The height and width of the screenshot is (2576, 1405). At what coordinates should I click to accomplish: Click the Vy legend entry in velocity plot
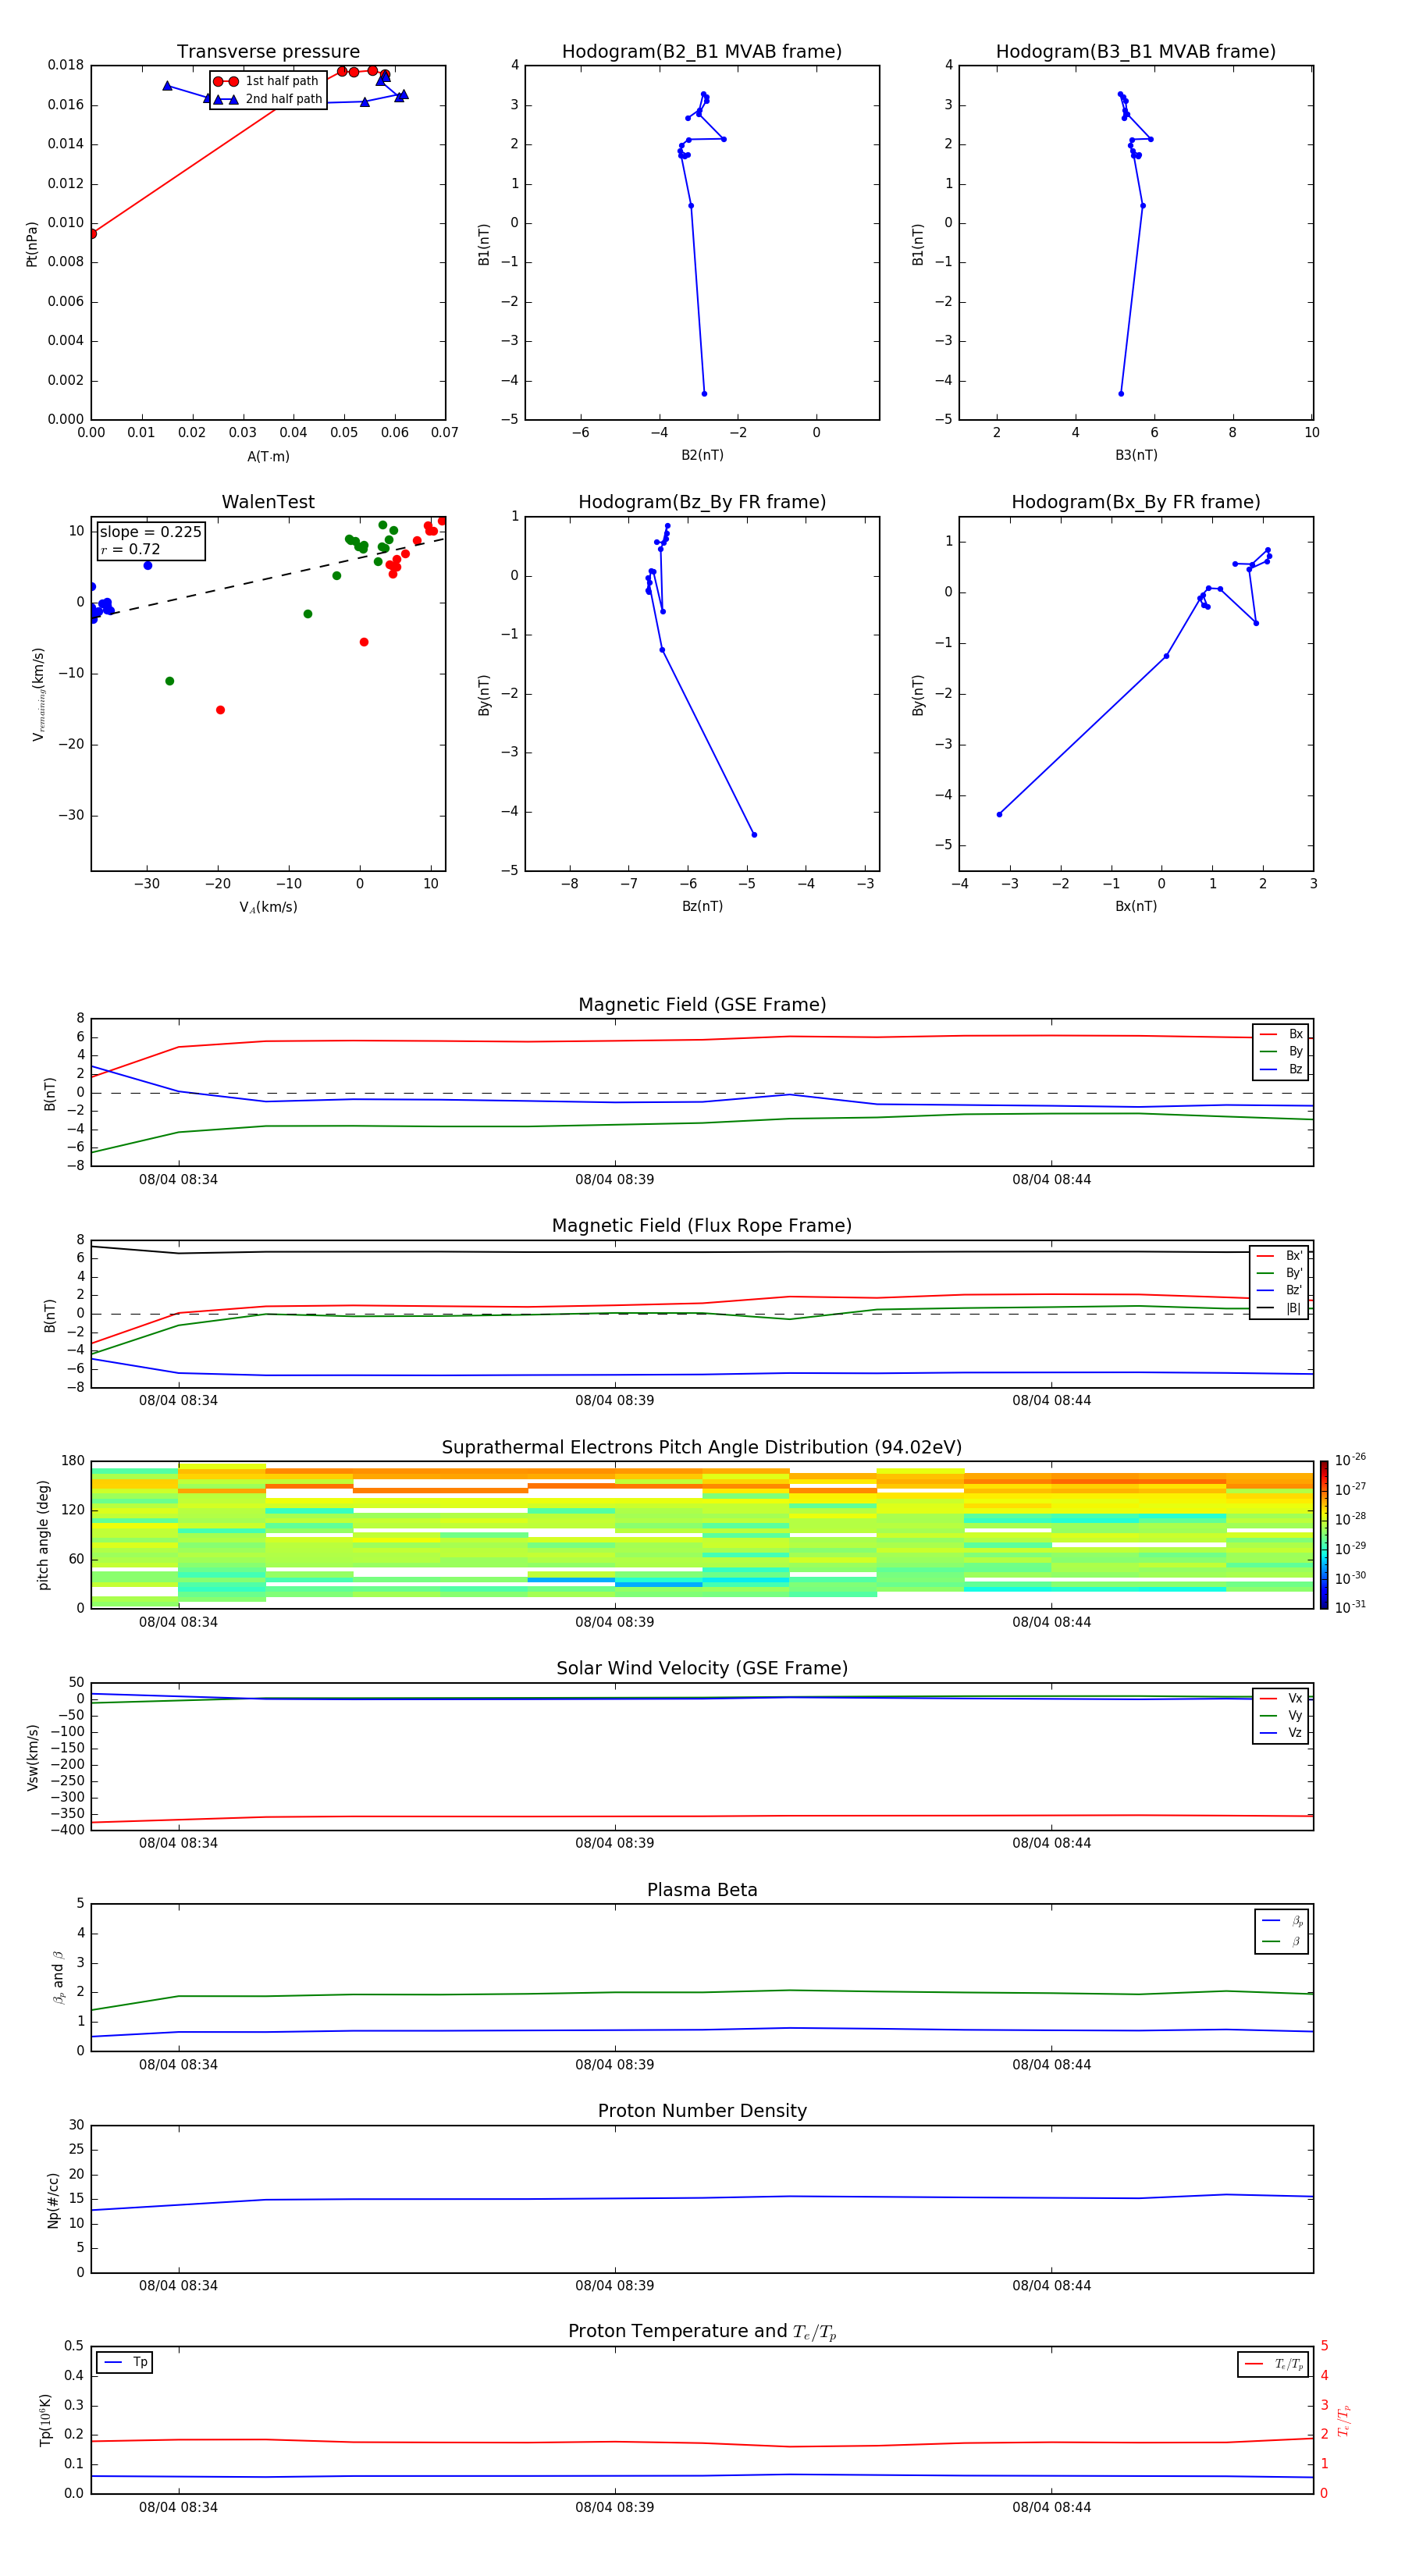pos(1281,1716)
